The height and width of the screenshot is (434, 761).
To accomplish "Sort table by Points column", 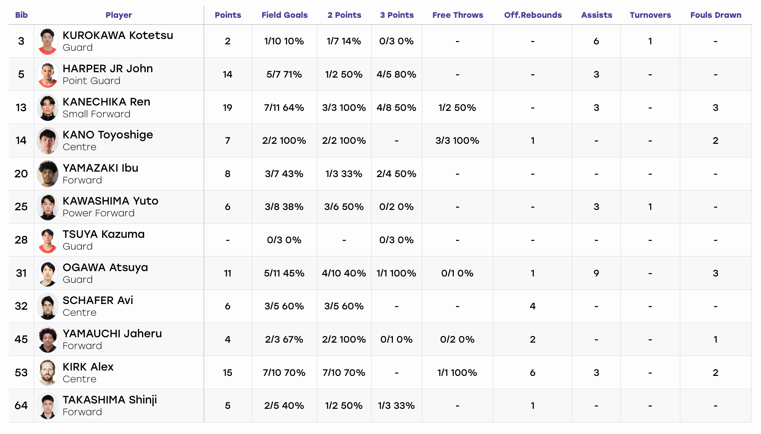I will 228,15.
